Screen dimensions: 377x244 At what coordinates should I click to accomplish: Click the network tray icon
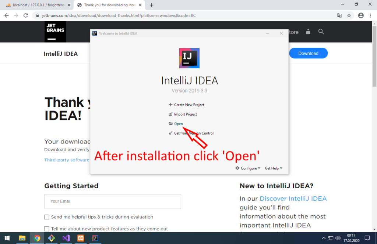tap(331, 238)
